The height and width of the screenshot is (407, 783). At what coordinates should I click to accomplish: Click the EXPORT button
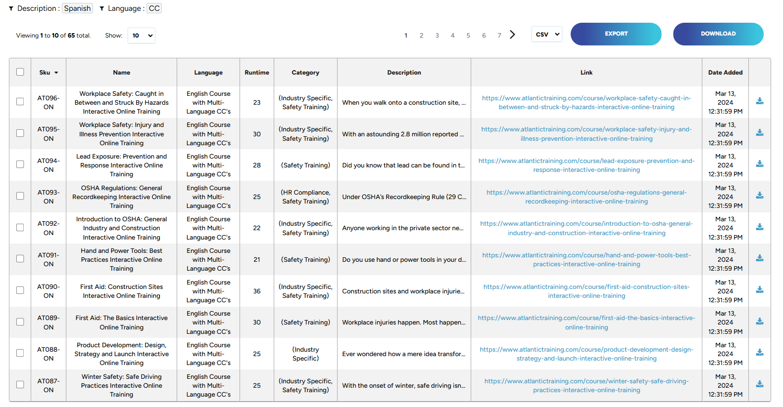coord(616,34)
